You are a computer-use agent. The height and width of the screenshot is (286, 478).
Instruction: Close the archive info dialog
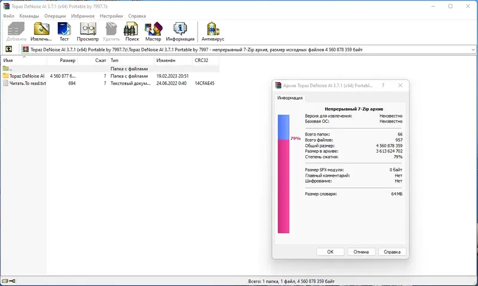pos(400,85)
